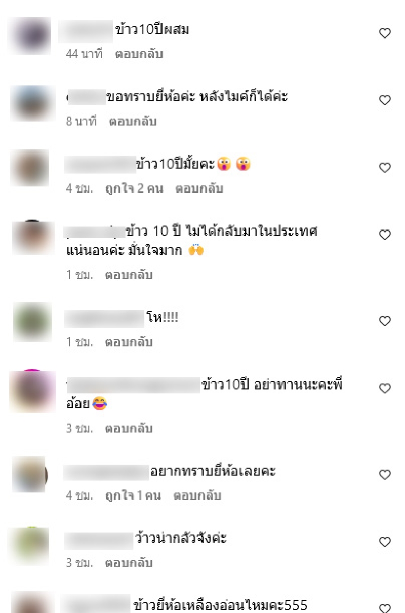405x613 pixels.
Task: Reply to ข้าว10ปีมั้ยคะ comment
Action: (x=199, y=189)
